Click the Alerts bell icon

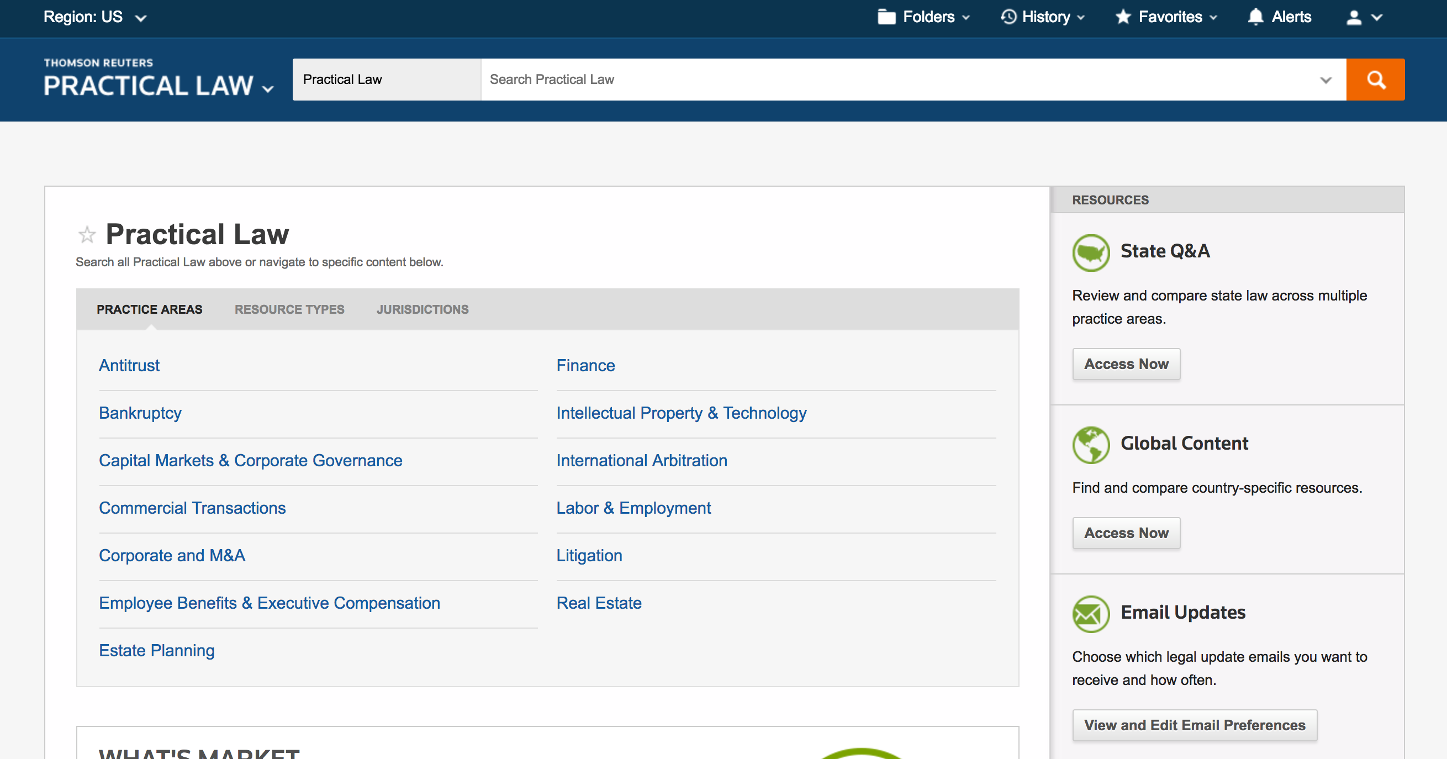[x=1255, y=17]
